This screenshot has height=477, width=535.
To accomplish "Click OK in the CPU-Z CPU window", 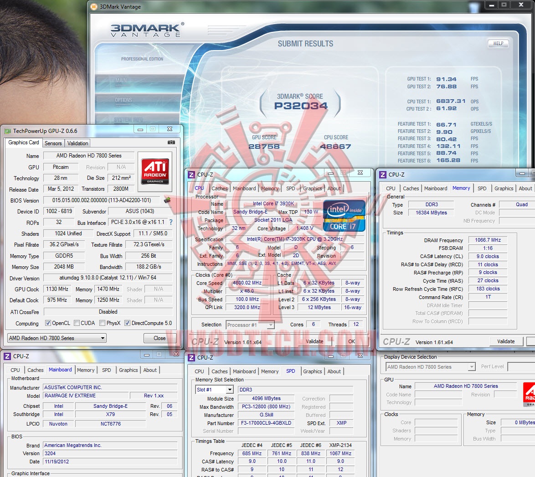I will [351, 341].
